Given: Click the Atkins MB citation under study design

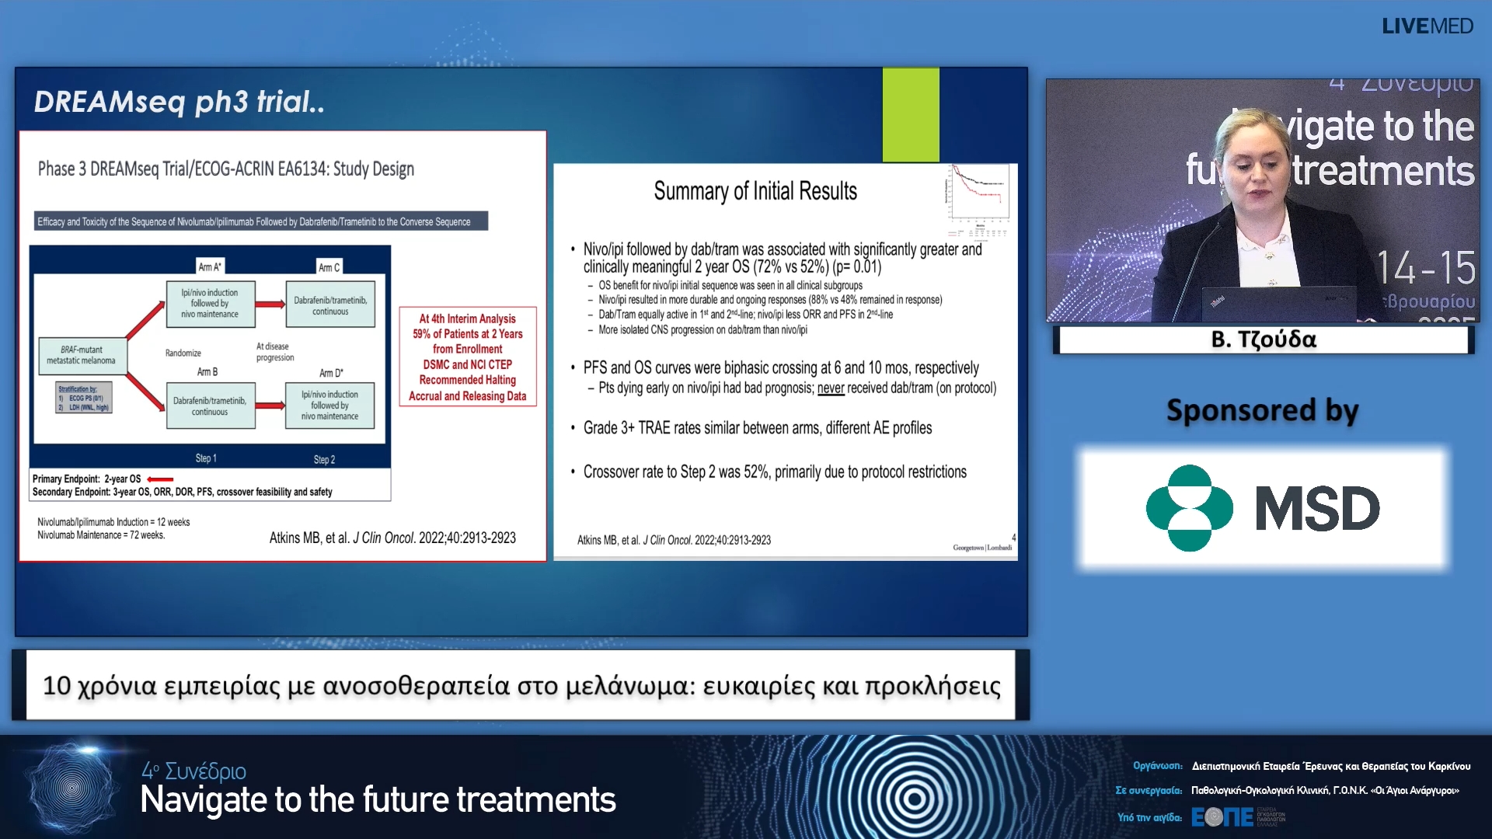Looking at the screenshot, I should (392, 538).
